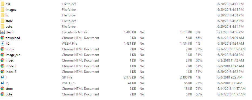Click the Chrome icon beside download
The image size is (252, 100).
tap(2, 38)
